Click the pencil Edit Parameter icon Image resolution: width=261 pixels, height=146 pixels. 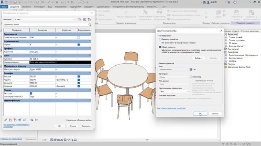(5, 120)
